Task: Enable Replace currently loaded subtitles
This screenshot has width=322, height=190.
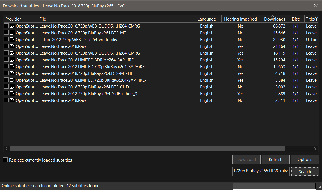Action: click(x=5, y=160)
